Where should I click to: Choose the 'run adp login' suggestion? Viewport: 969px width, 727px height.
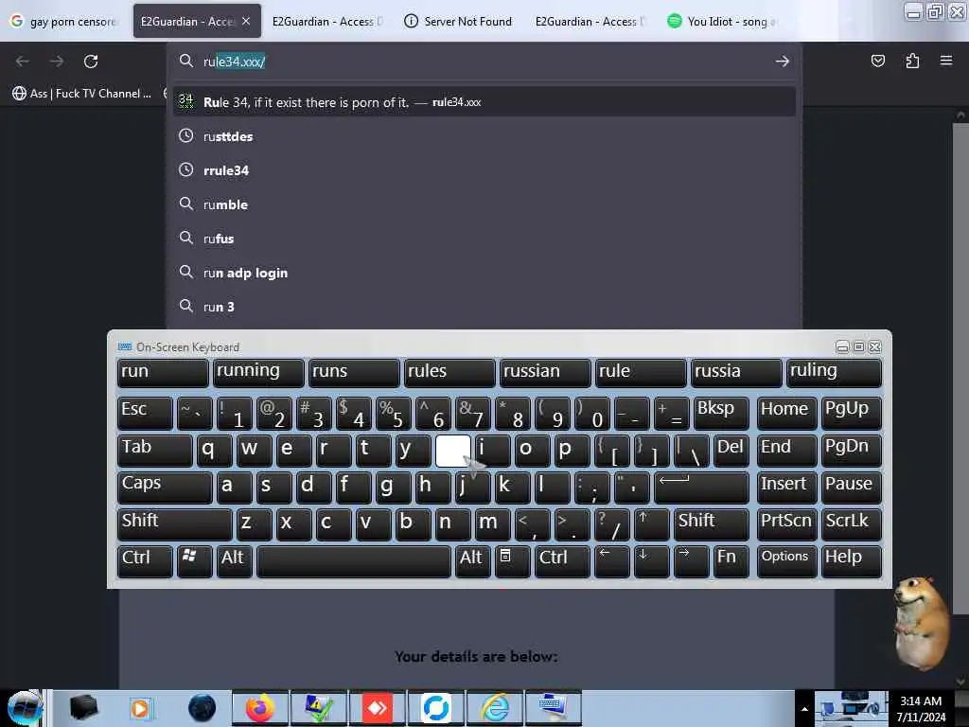click(484, 273)
